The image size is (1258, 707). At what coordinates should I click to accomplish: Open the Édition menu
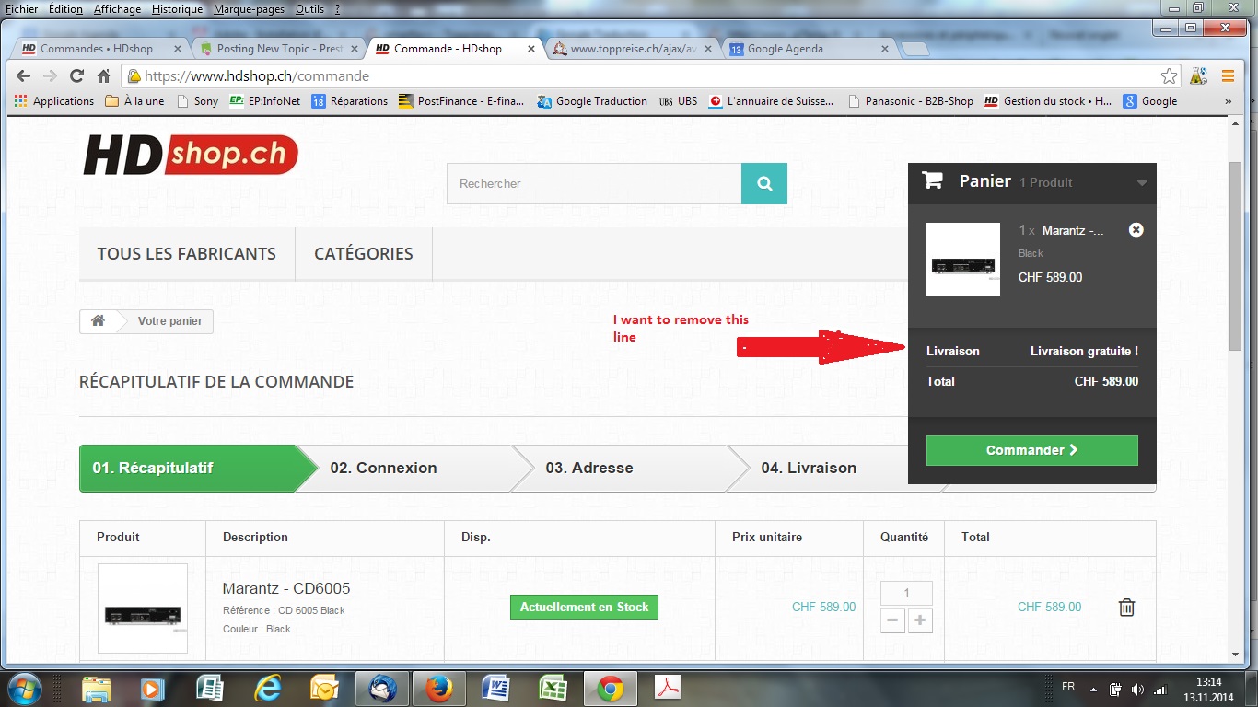coord(65,8)
